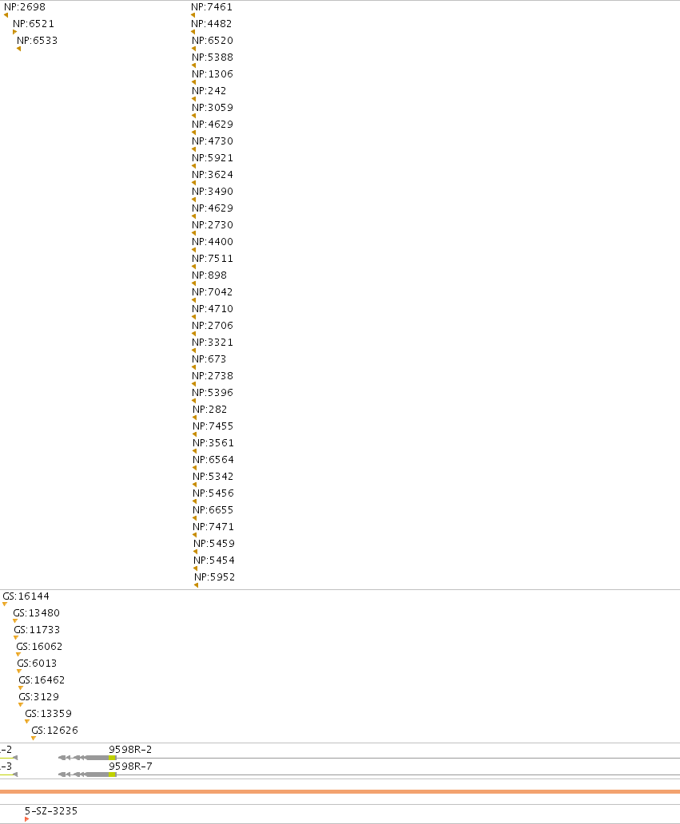Click the 9598R-2 transcript label
Image resolution: width=680 pixels, height=824 pixels.
click(130, 750)
